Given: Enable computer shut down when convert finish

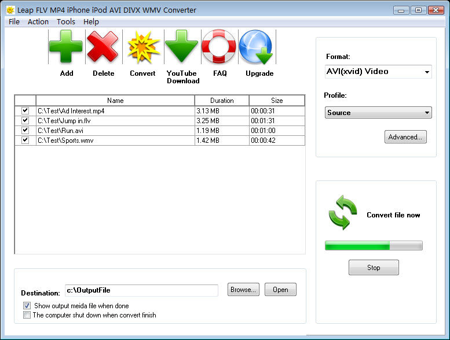Looking at the screenshot, I should 27,315.
